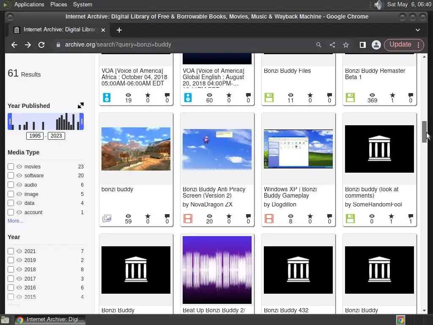
Task: Open a new browser tab
Action: pos(119,30)
